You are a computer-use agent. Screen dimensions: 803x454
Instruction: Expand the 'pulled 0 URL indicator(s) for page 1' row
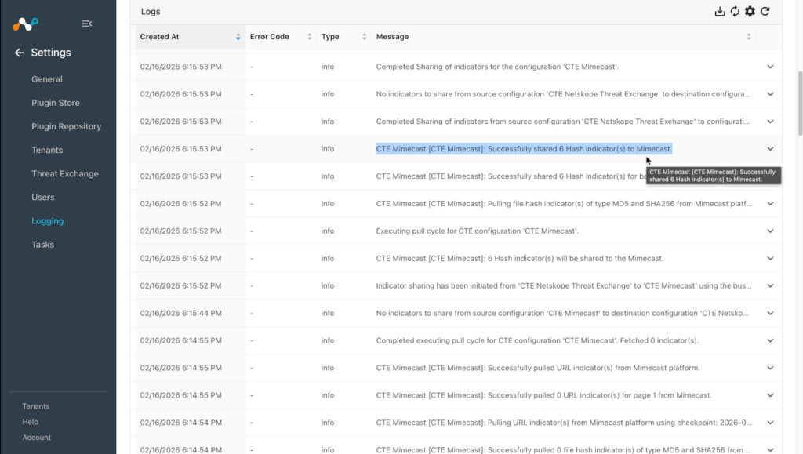770,396
